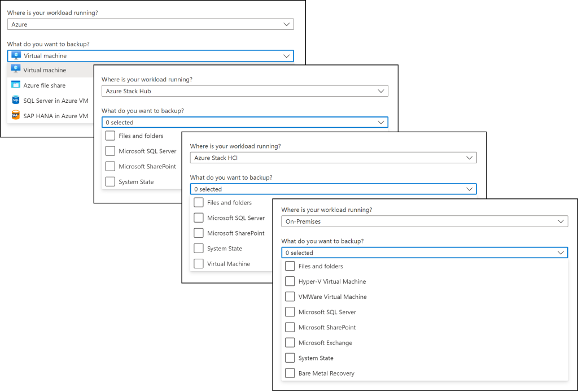Enable the VMWare Virtual Machine checkbox
Image resolution: width=578 pixels, height=391 pixels.
(290, 297)
